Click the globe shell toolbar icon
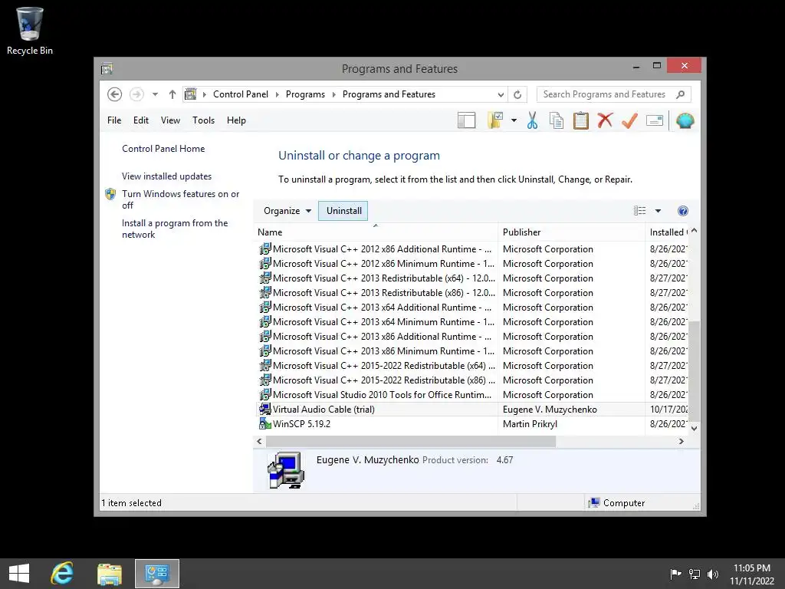This screenshot has width=785, height=589. 685,120
